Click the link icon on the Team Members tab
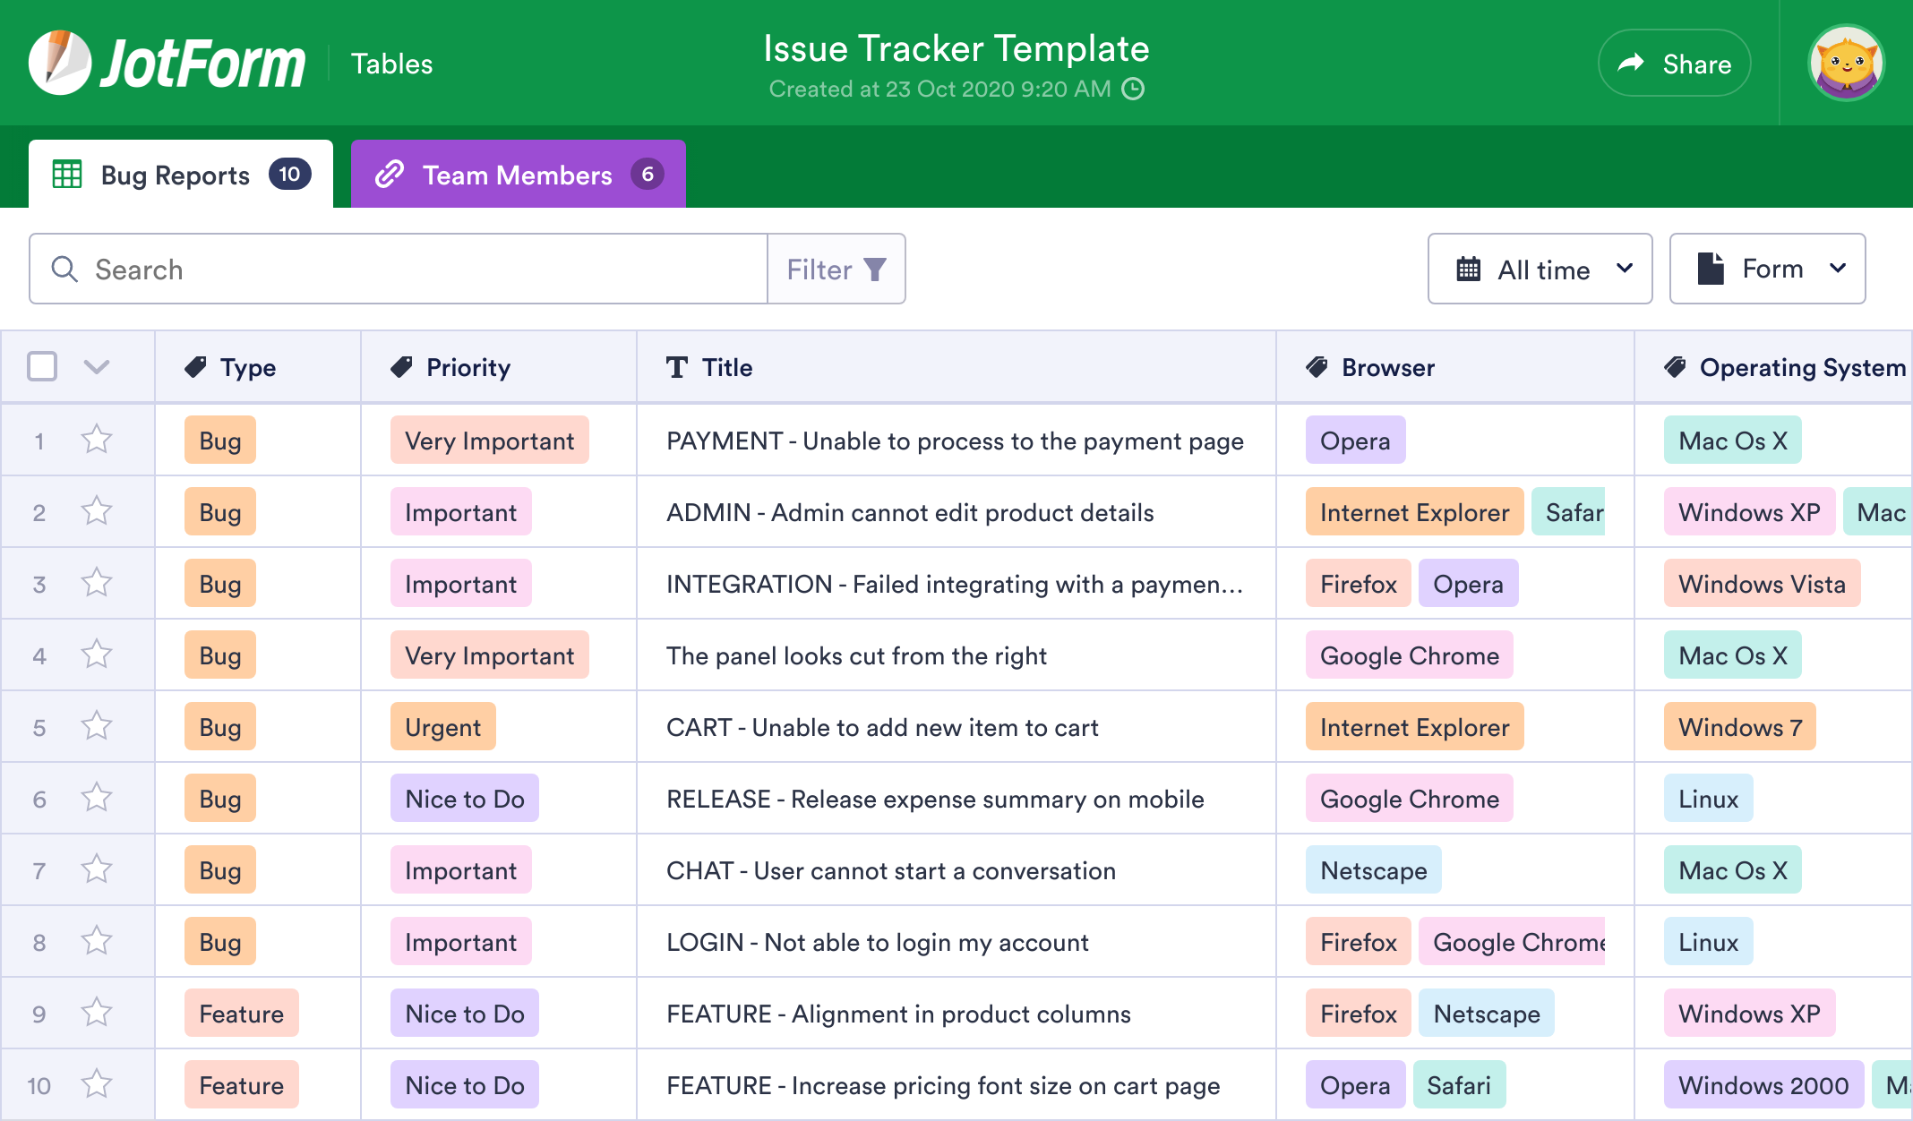Viewport: 1913px width, 1121px height. point(390,174)
